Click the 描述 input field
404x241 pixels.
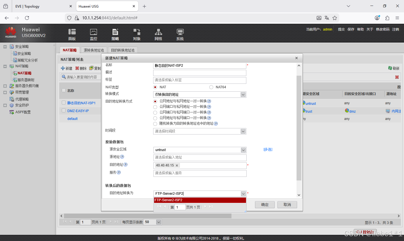200,73
